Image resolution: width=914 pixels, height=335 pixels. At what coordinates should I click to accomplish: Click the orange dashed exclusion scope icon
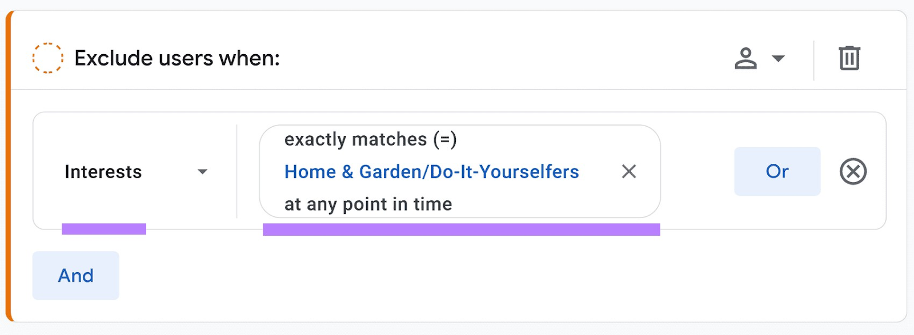click(x=48, y=58)
